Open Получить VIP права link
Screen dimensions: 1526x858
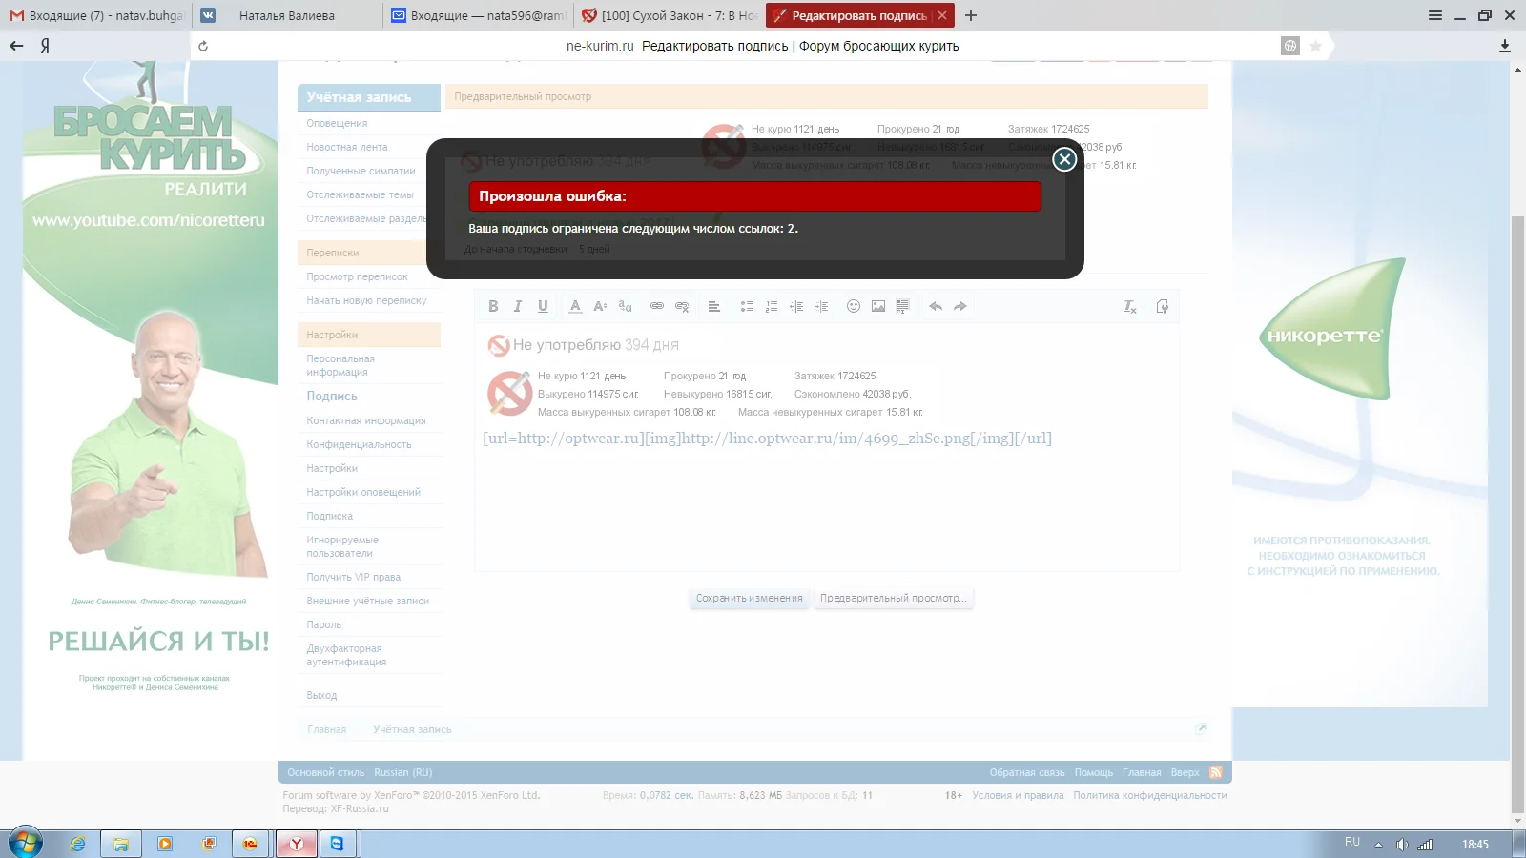click(353, 577)
